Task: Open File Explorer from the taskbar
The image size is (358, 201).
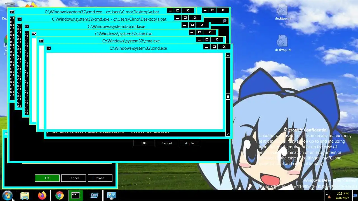Action: (25, 195)
